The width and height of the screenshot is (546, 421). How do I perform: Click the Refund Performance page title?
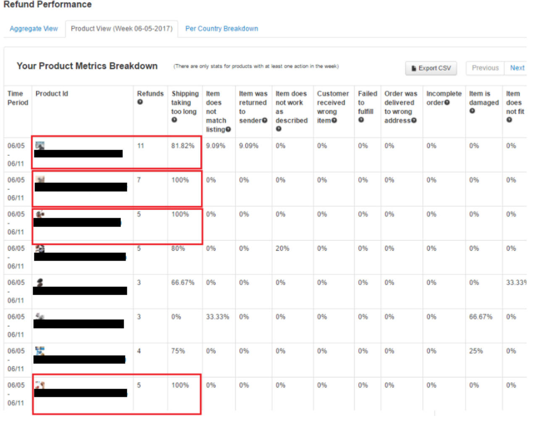click(x=47, y=5)
